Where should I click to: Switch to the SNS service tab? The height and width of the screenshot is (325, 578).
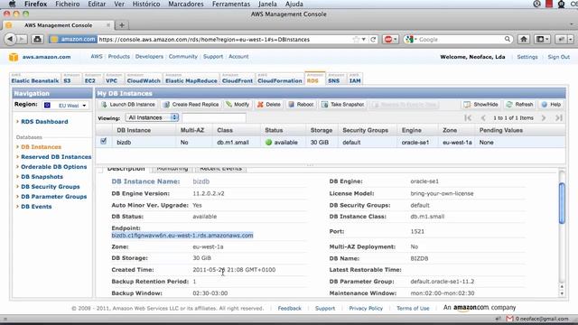point(334,79)
